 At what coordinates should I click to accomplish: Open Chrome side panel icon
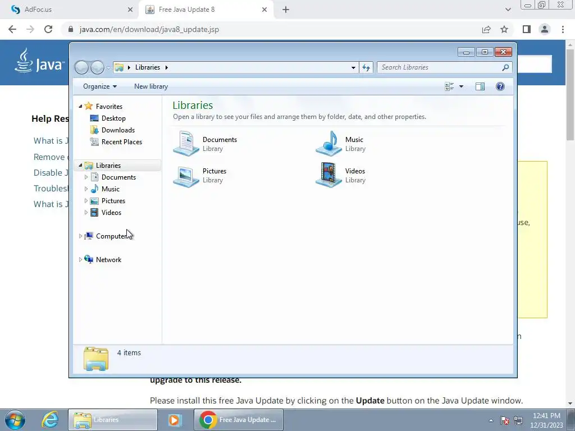click(527, 29)
